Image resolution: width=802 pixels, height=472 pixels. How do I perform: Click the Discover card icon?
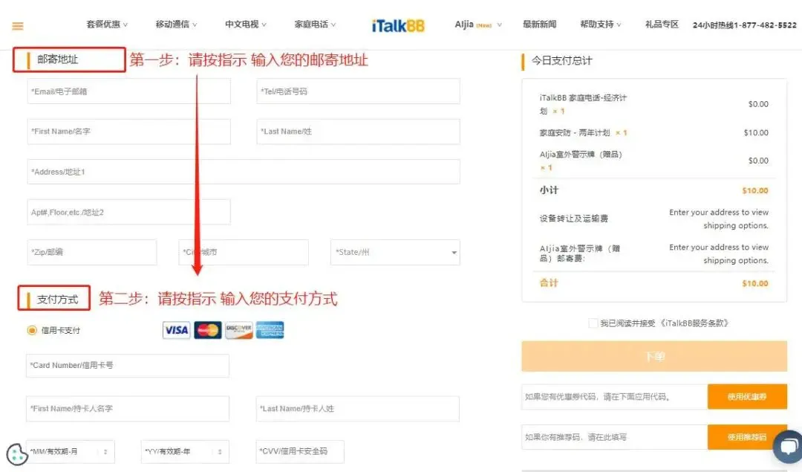click(x=239, y=330)
